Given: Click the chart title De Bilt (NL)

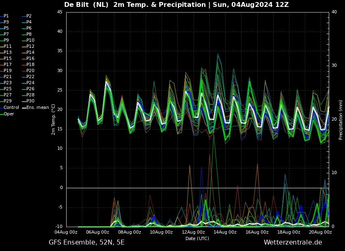Looking at the screenshot, I should tap(86, 5).
